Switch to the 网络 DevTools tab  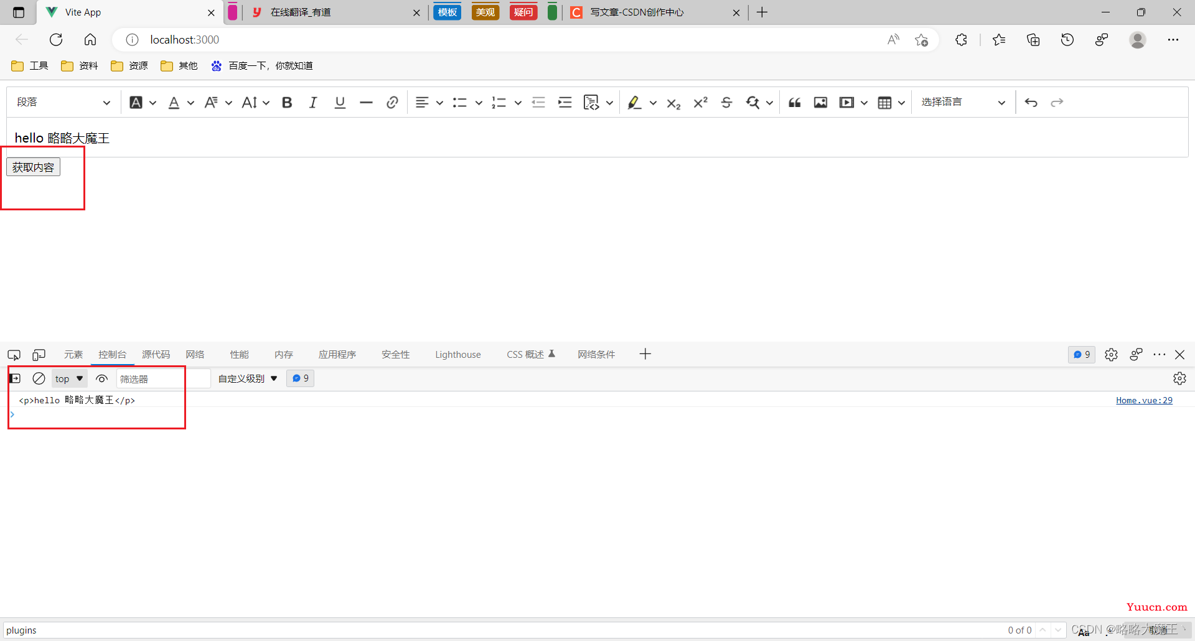(x=195, y=355)
